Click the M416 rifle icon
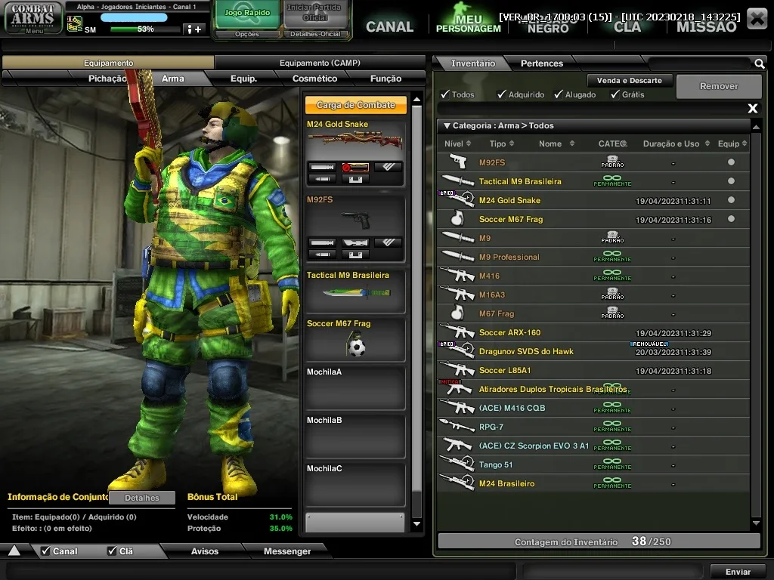The width and height of the screenshot is (774, 580). 458,275
